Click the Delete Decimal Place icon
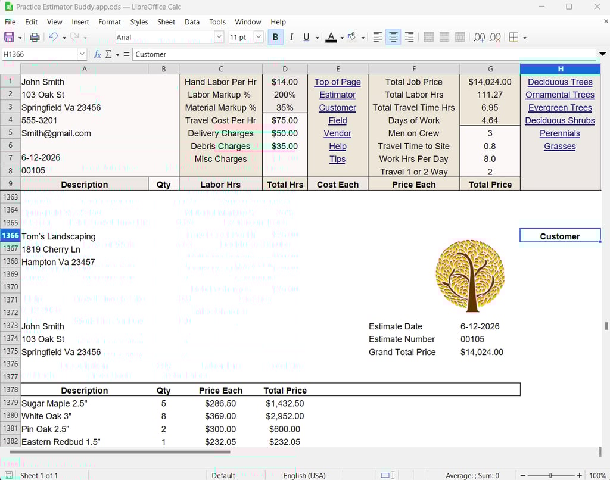The image size is (610, 480). 495,36
